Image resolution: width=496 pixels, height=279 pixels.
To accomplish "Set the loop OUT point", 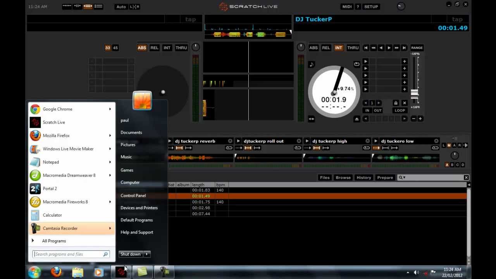I will click(x=377, y=110).
